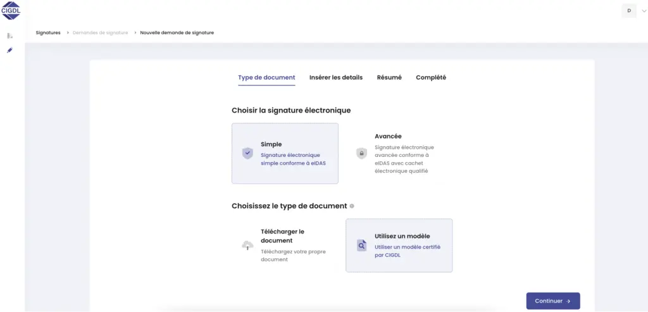Choose the Télécharger le document option
This screenshot has height=312, width=648.
coord(285,245)
